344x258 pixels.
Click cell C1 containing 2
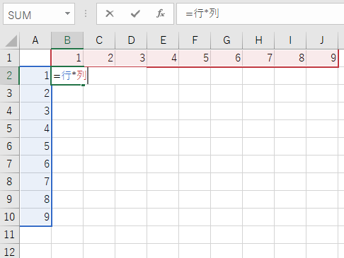[x=99, y=58]
